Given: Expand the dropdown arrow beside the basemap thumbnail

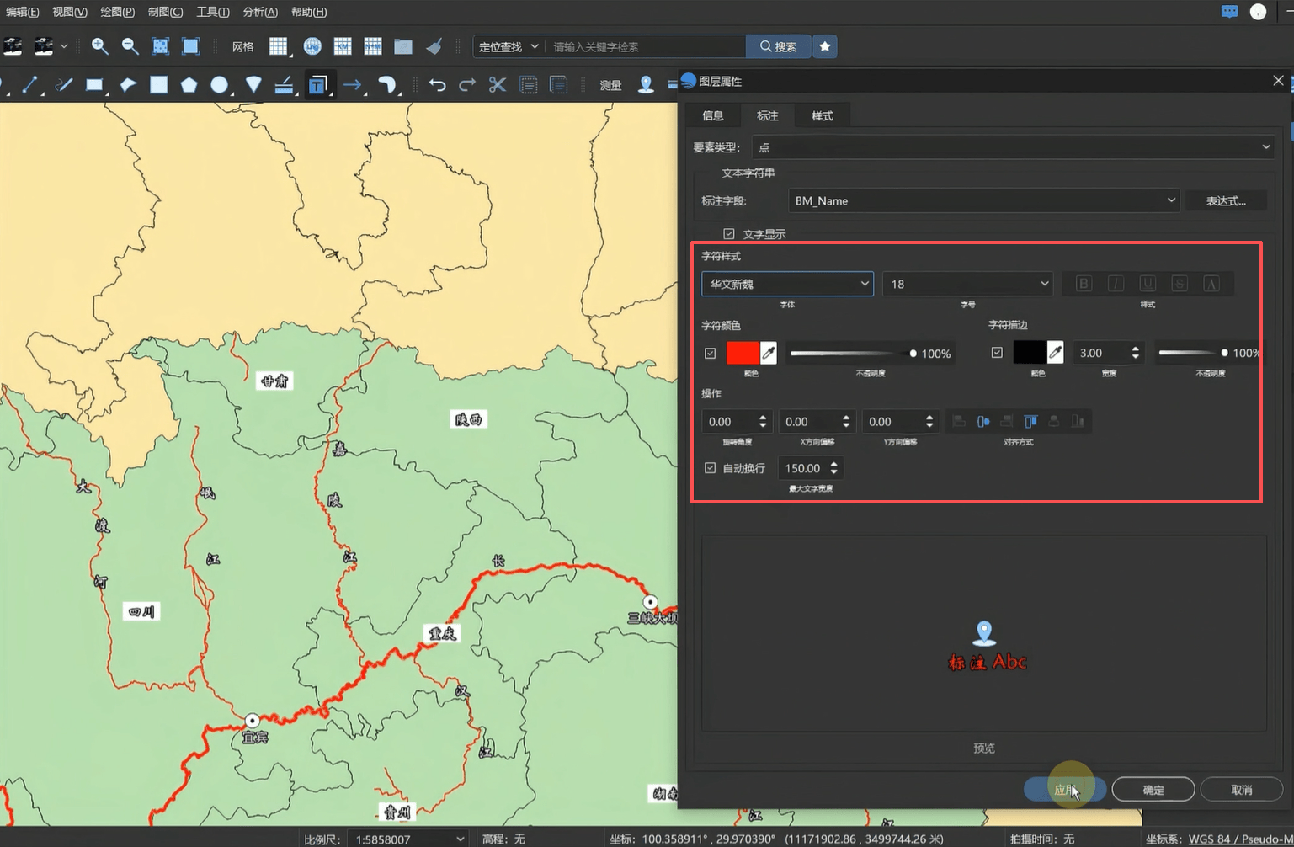Looking at the screenshot, I should coord(64,46).
